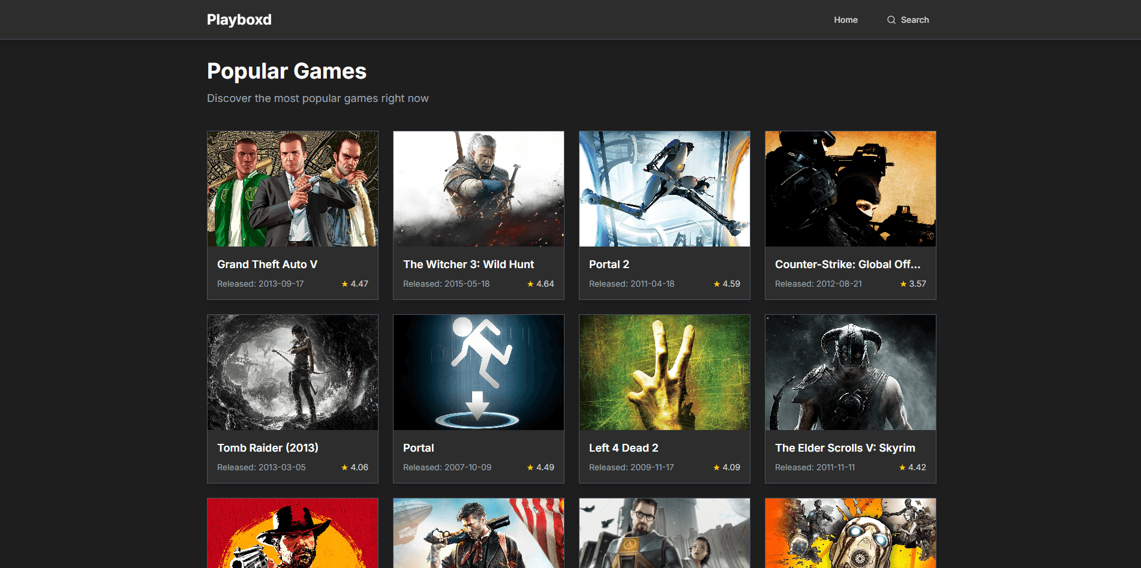Click the star beside Left 4 Dead 2's rating
This screenshot has width=1141, height=568.
pos(716,467)
